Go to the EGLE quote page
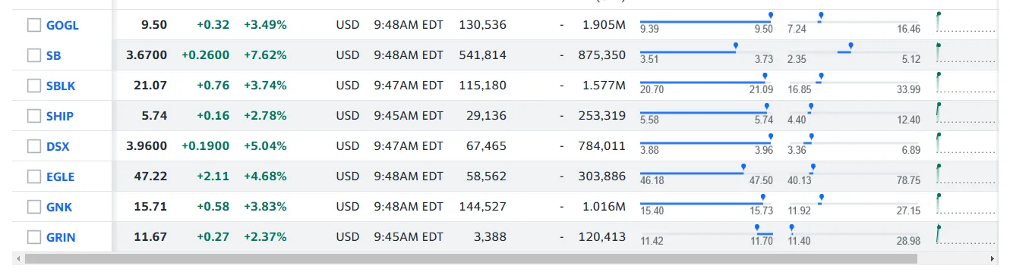This screenshot has width=1010, height=278. pyautogui.click(x=61, y=176)
